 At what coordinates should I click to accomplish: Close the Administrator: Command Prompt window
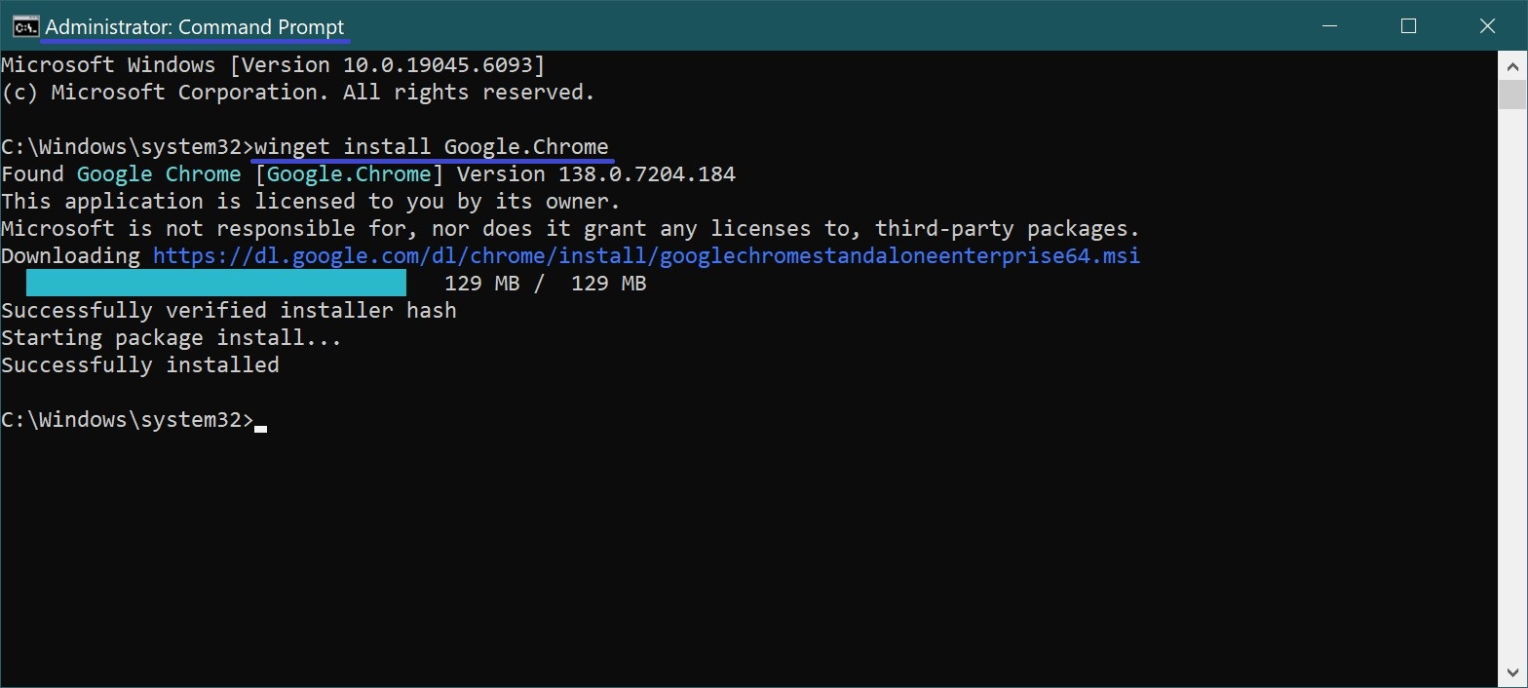1487,26
